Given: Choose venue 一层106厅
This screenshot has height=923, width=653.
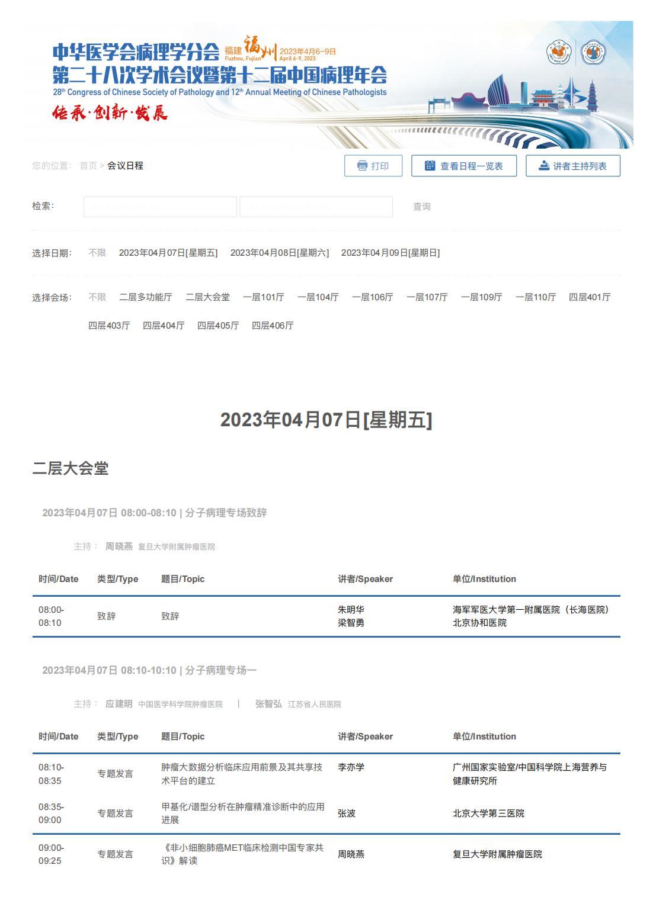Looking at the screenshot, I should (373, 297).
